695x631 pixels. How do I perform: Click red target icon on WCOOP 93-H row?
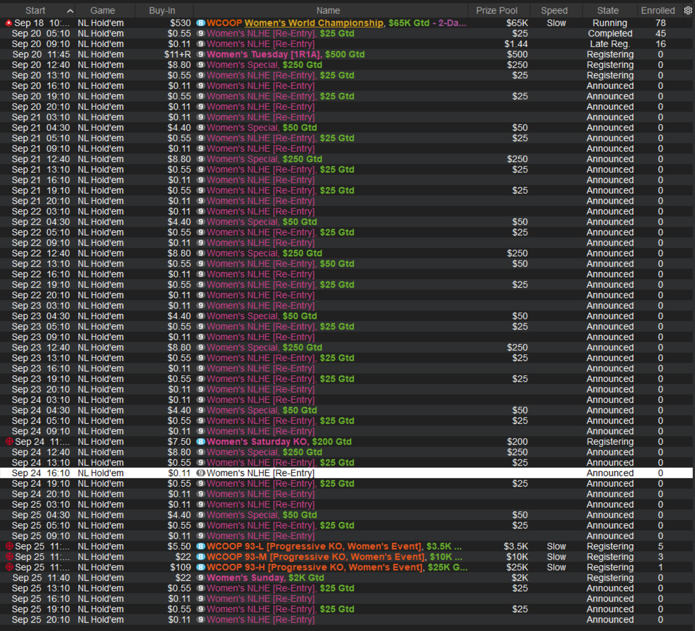[9, 567]
